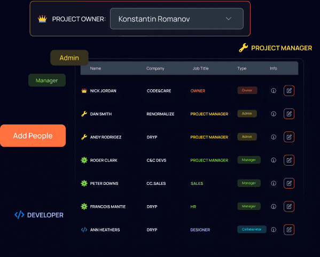Image resolution: width=320 pixels, height=257 pixels.
Task: Click Manager type badge for Francois Mantie
Action: pyautogui.click(x=249, y=206)
